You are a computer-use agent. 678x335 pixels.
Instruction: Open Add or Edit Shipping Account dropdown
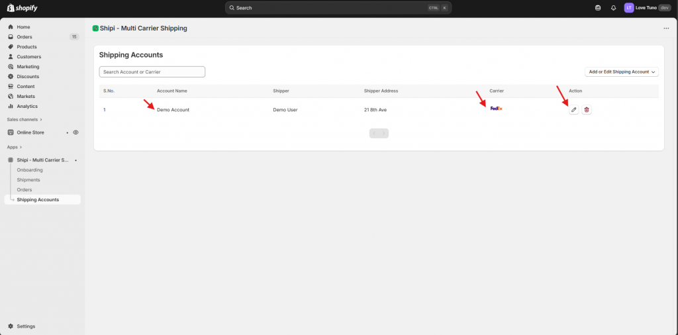tap(622, 72)
